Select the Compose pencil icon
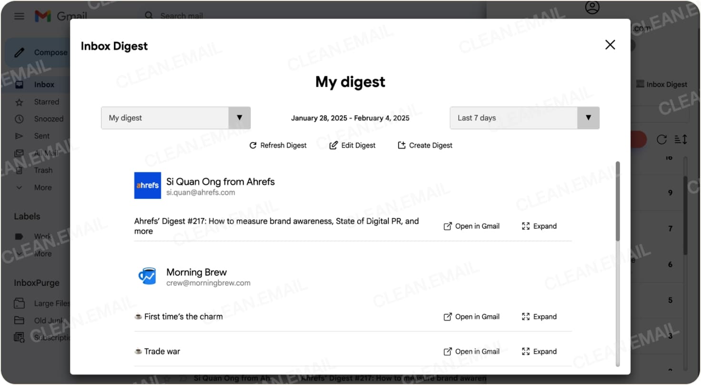 20,52
